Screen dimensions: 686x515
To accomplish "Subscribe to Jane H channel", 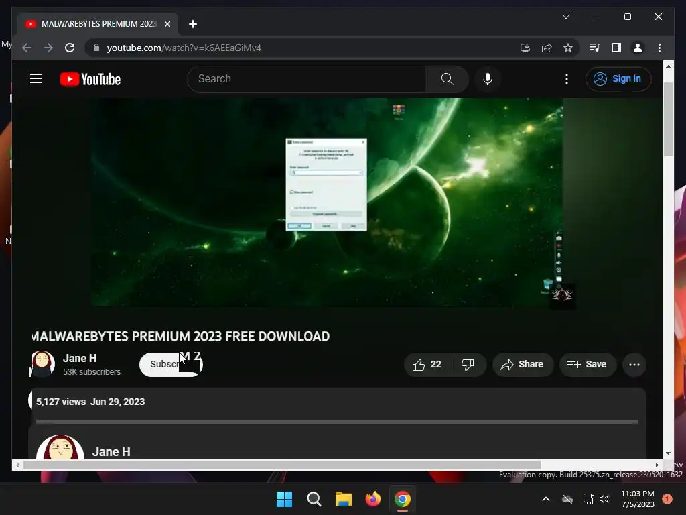I will pos(171,364).
